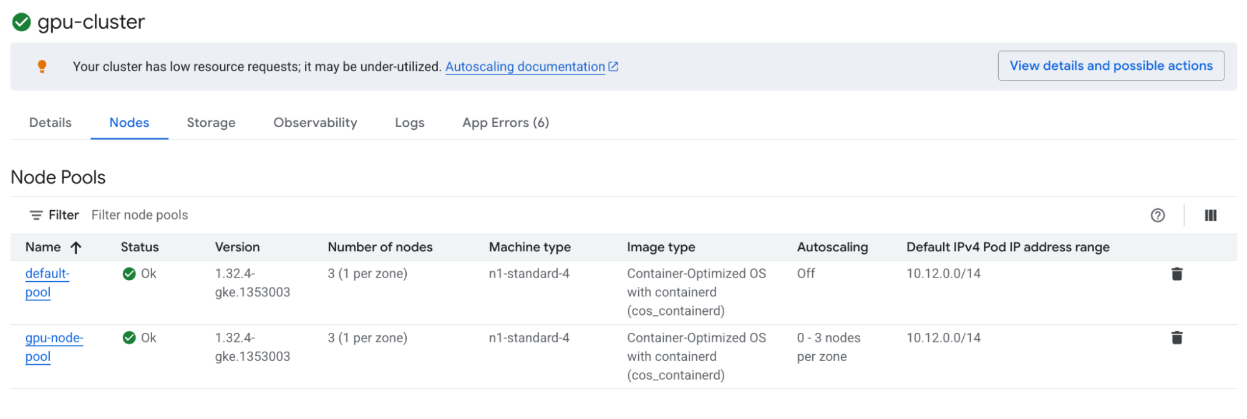Screen dimensions: 1247x419
Task: Open the gpu-node-pool link
Action: point(54,347)
